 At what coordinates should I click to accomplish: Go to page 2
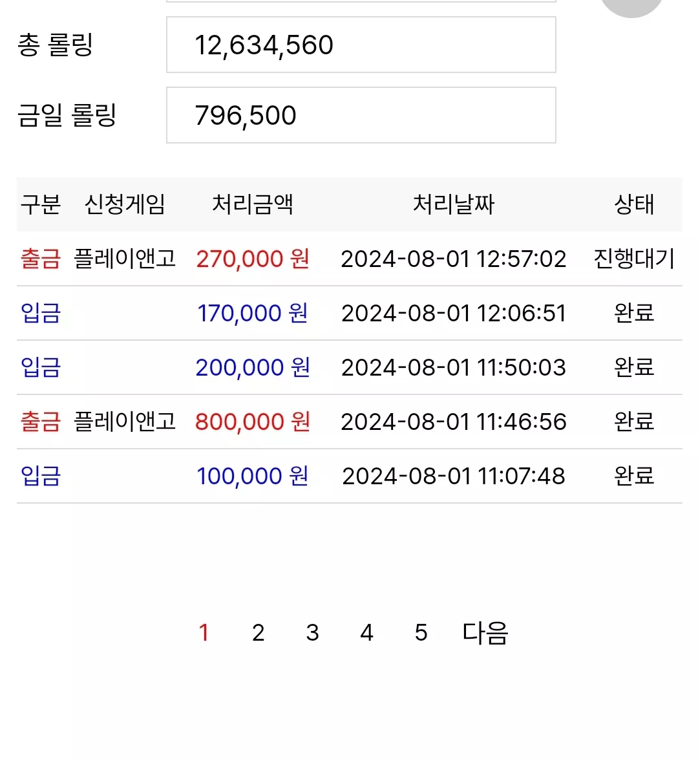click(x=258, y=633)
